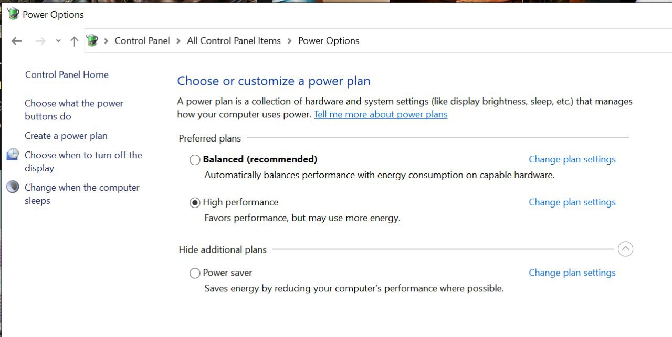Image resolution: width=672 pixels, height=337 pixels.
Task: Click the sleep moon icon in sidebar
Action: tap(13, 187)
